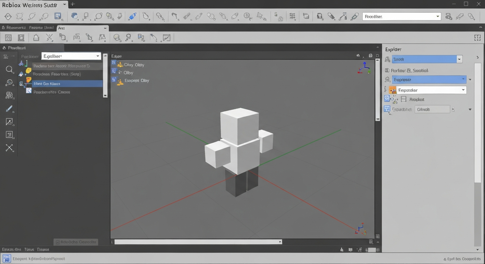485x264 pixels.
Task: Click the stacked database icon right of Roodiser dropdown
Action: 448,16
